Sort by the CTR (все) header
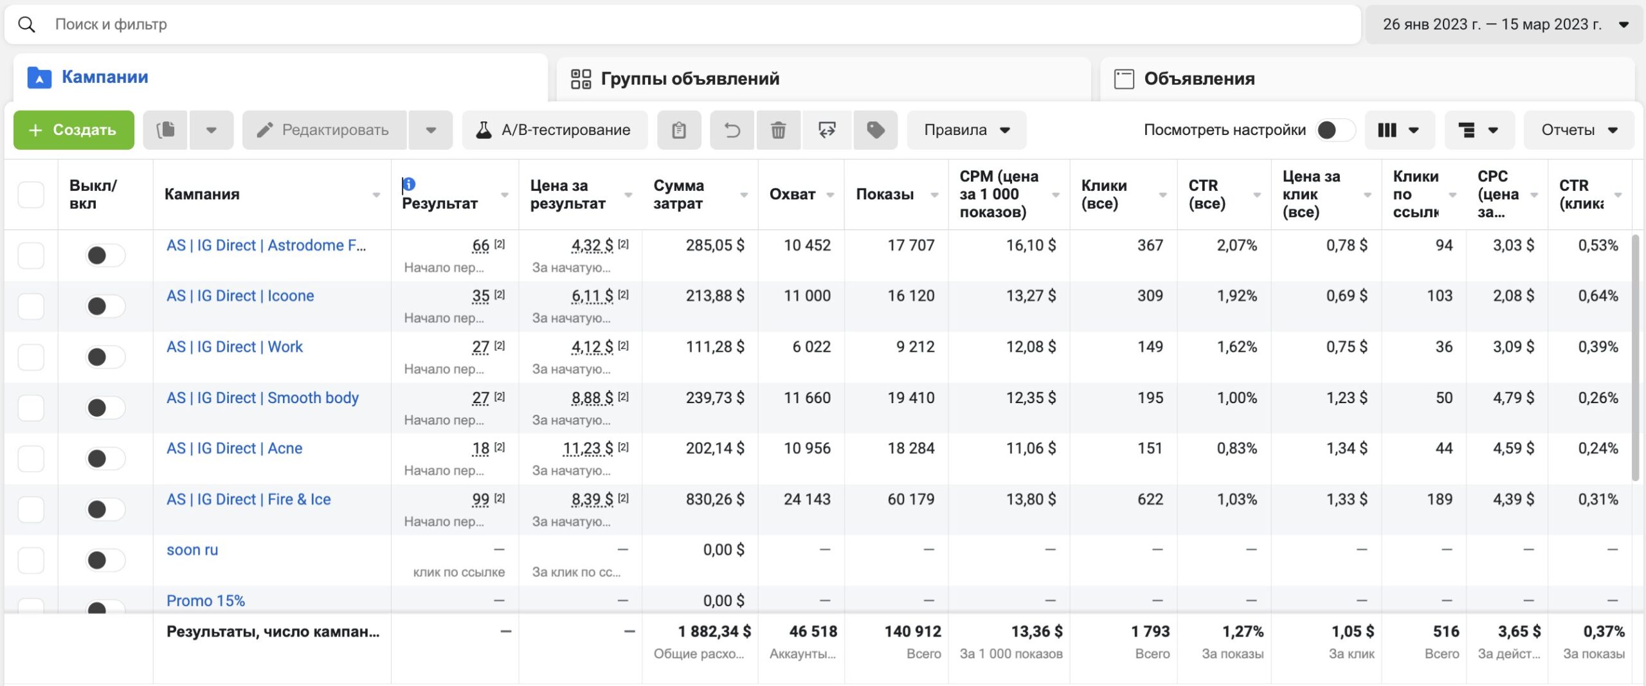The width and height of the screenshot is (1646, 686). [1207, 194]
